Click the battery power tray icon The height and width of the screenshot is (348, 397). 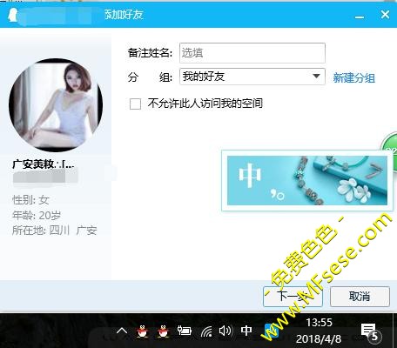[x=185, y=331]
